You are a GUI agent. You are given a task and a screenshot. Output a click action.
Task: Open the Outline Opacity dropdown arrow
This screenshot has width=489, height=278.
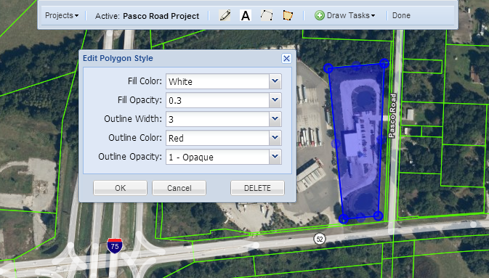[x=275, y=157]
